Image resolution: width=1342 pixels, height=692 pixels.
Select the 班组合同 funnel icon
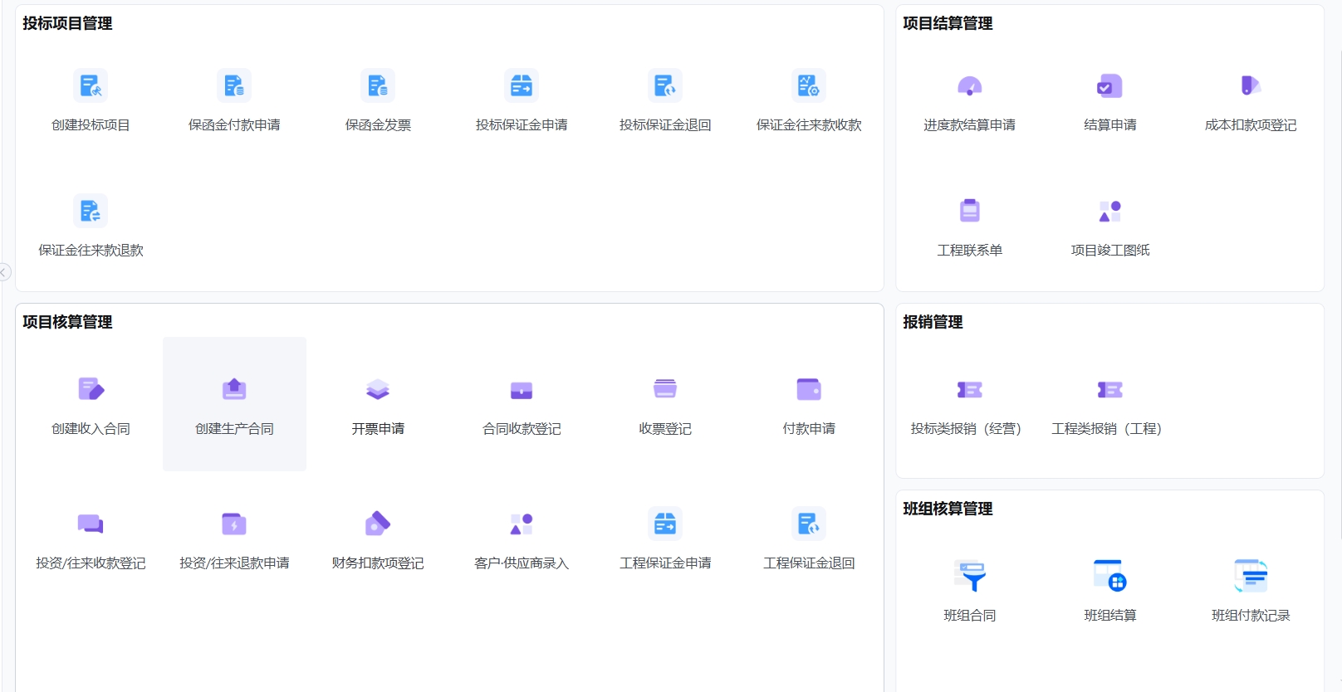[969, 576]
